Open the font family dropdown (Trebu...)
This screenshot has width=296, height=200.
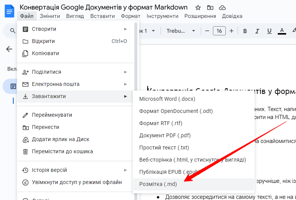tap(181, 31)
